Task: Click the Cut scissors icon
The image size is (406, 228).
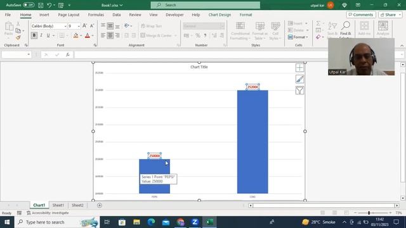Action: (18, 24)
